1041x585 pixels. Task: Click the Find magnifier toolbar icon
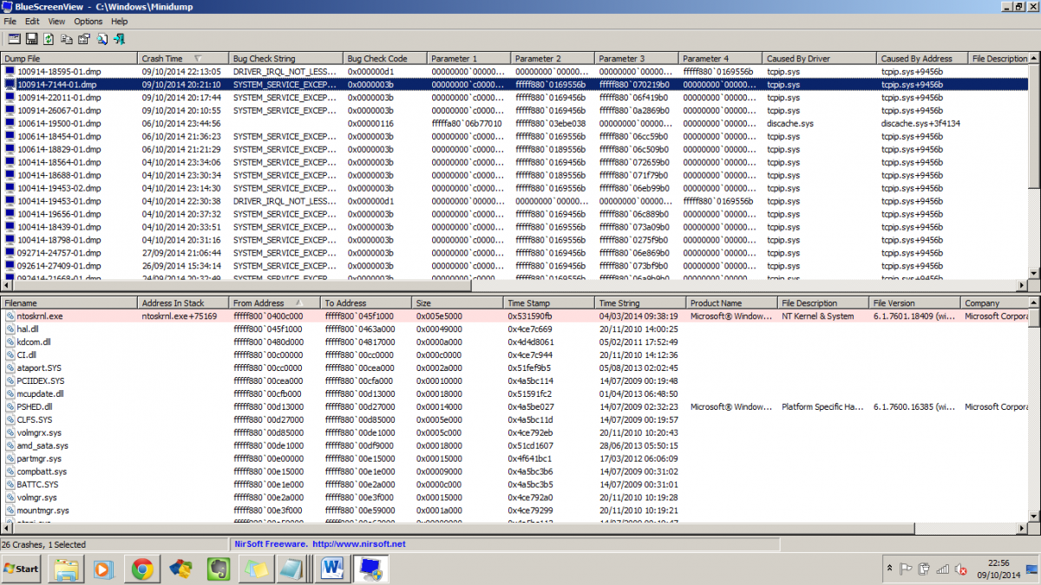[101, 39]
